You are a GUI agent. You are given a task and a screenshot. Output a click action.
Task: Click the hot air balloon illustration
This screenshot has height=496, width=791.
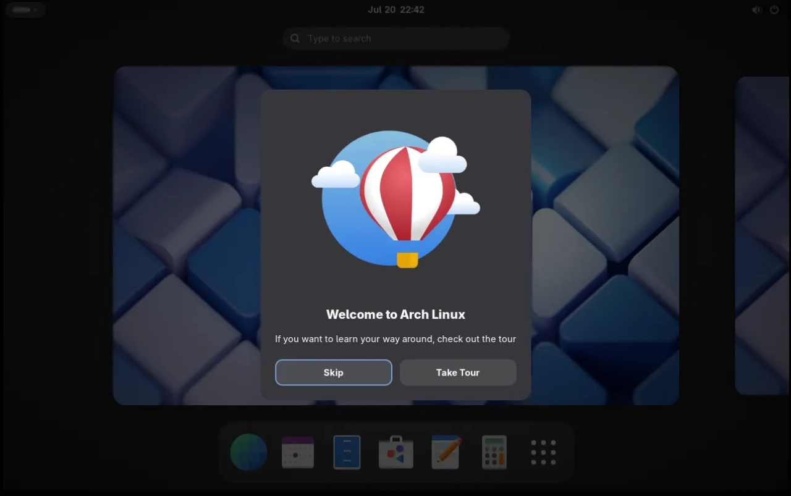(x=396, y=199)
